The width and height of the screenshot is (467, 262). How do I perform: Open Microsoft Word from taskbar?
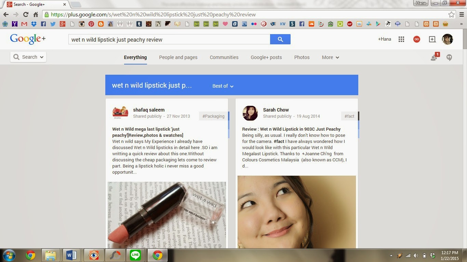pyautogui.click(x=72, y=255)
